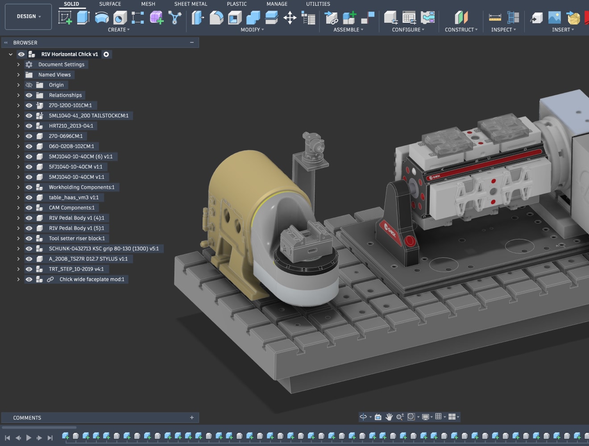Switch to the PLASTIC tab
Viewport: 589px width, 446px height.
pos(236,4)
